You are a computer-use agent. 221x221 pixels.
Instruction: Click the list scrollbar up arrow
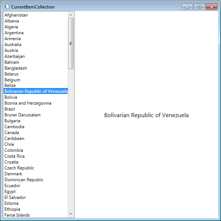point(71,15)
